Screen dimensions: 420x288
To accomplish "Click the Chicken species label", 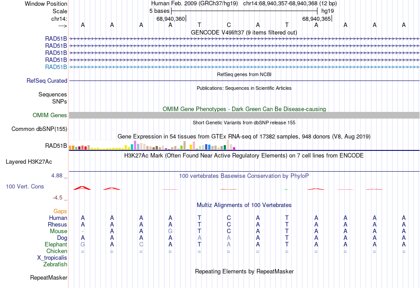I will point(57,251).
